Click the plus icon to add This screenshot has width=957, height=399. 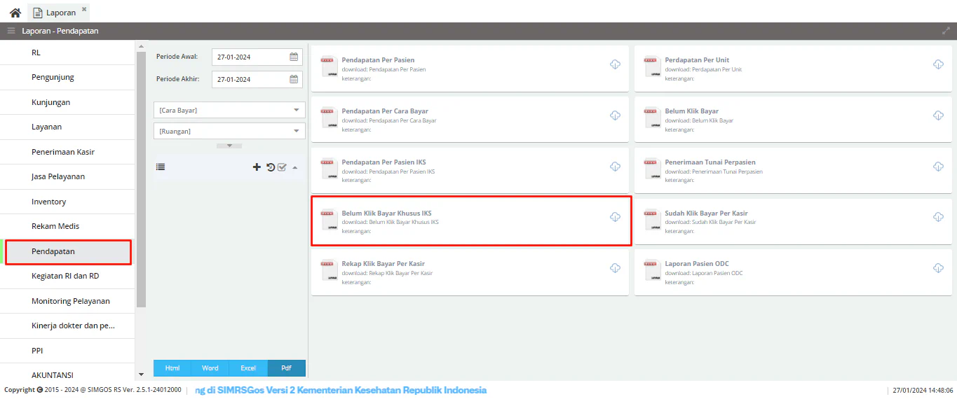coord(257,167)
